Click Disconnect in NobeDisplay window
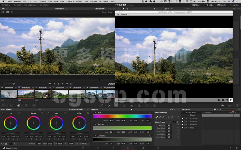Image resolution: width=241 pixels, height=150 pixels. 122,100
